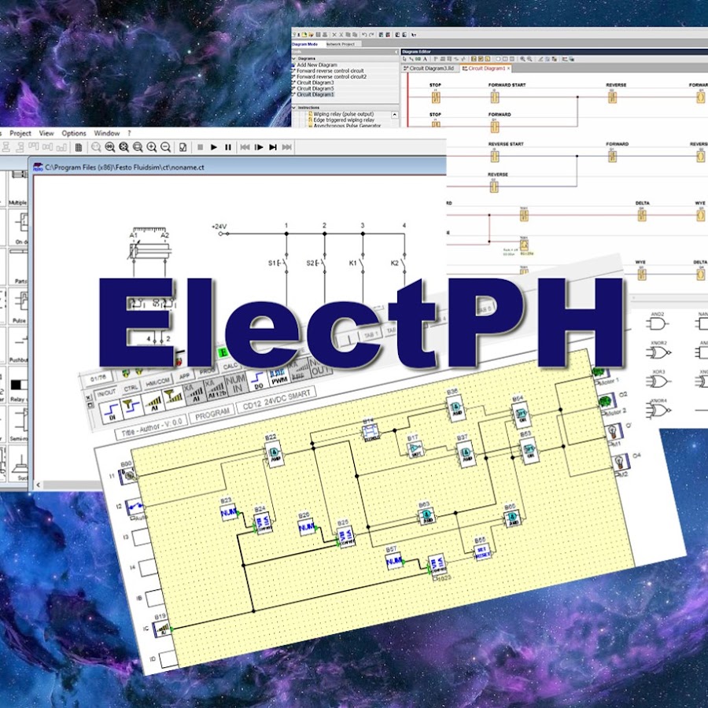Open the Options menu in FluidSIM
Screen dimensions: 708x708
pos(74,133)
